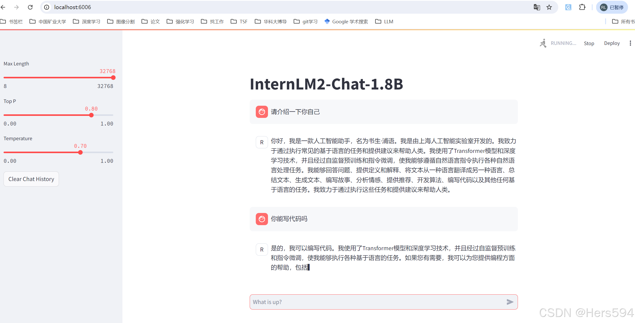Click the Google Translate icon in address bar
Screen dimensions: 635x323
pos(537,7)
